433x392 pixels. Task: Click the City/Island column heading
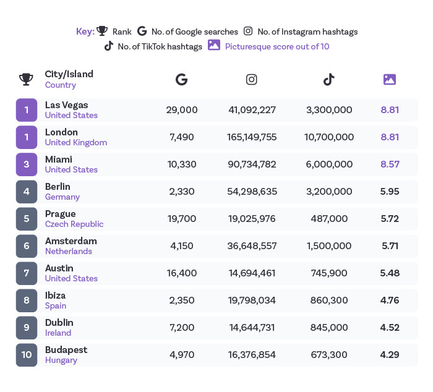(69, 74)
